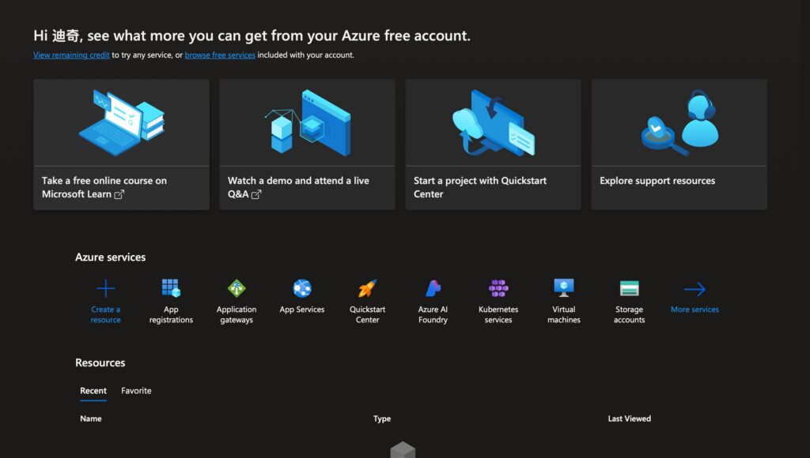Click the browse free services link
This screenshot has width=810, height=458.
(220, 55)
